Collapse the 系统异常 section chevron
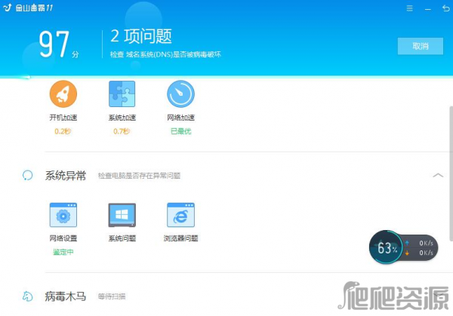 pos(438,175)
